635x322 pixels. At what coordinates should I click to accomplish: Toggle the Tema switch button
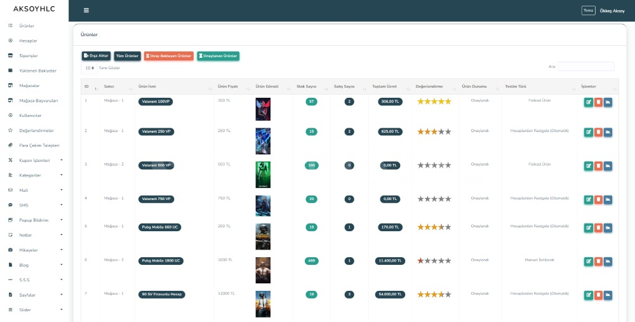pos(589,10)
